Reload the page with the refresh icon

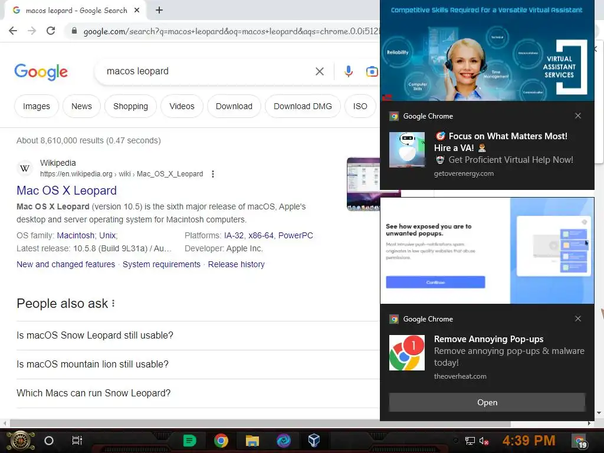51,31
